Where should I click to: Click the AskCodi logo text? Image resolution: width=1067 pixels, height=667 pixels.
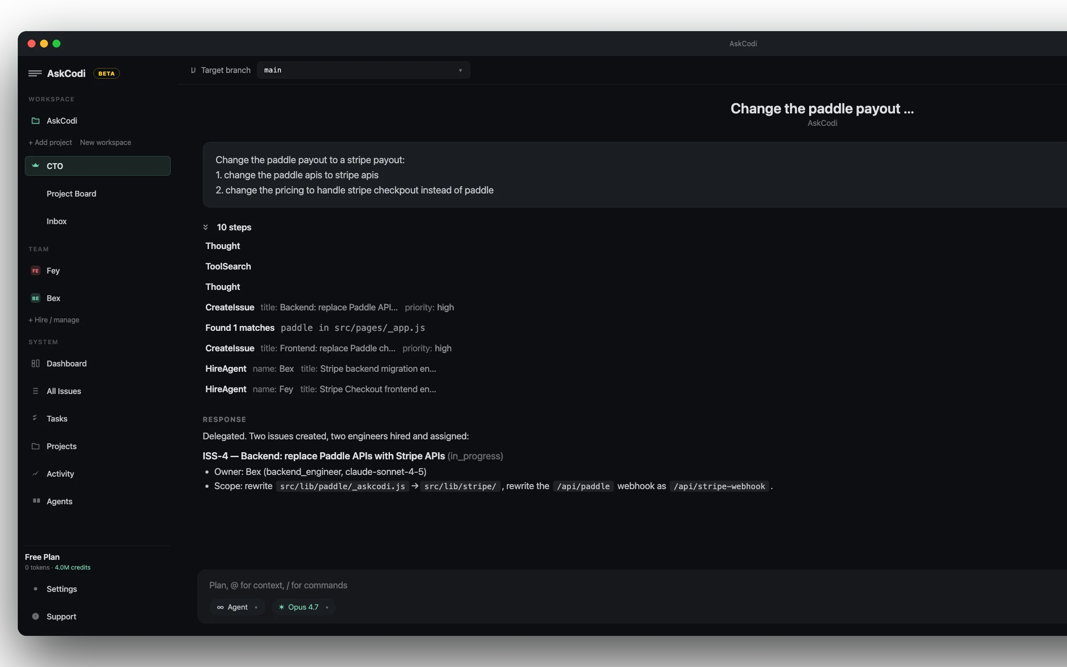pos(66,74)
